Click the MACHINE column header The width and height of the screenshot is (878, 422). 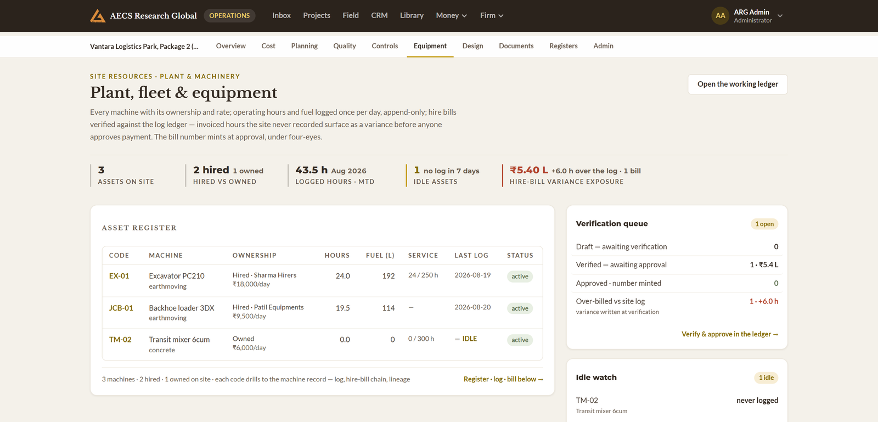(x=166, y=256)
